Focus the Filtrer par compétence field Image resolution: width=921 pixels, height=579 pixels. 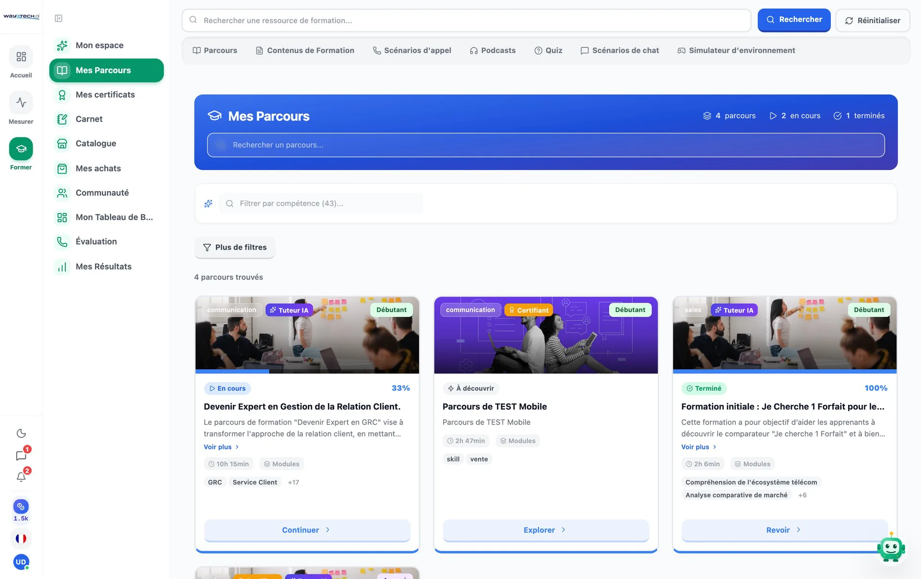(x=321, y=204)
